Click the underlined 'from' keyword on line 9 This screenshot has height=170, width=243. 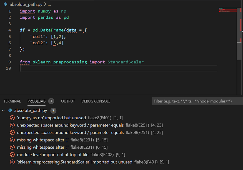[x=25, y=62]
